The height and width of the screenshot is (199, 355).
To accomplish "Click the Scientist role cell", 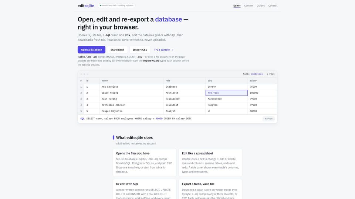I will [185, 105].
